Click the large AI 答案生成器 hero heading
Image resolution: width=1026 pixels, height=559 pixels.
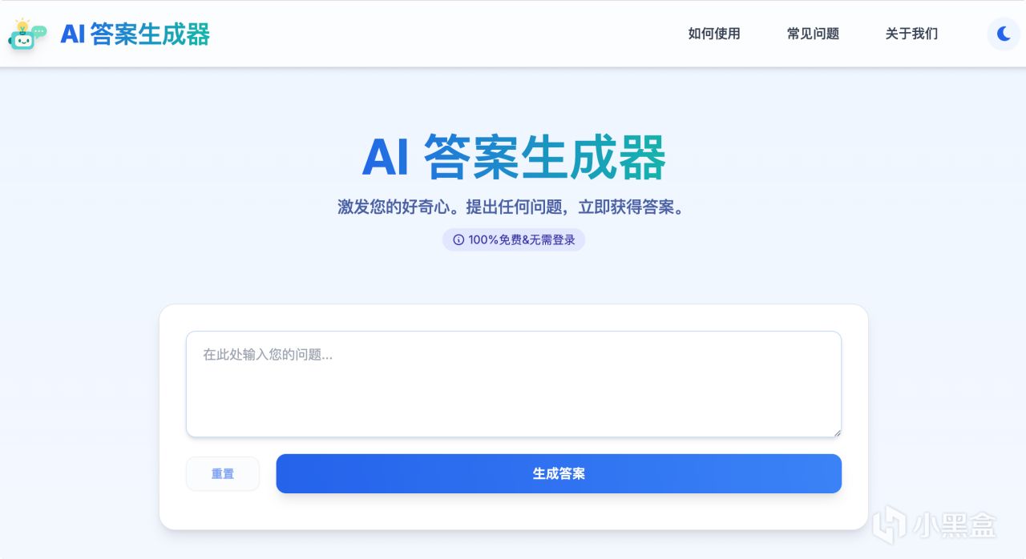(x=514, y=157)
